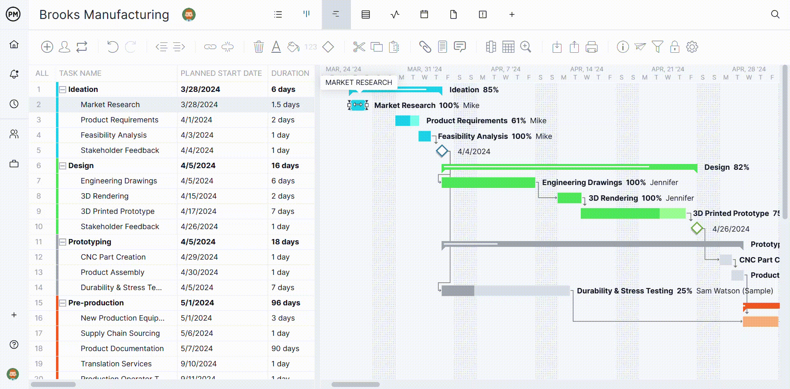Click the Engineering Drawings progress bar
The height and width of the screenshot is (389, 790).
(x=488, y=183)
